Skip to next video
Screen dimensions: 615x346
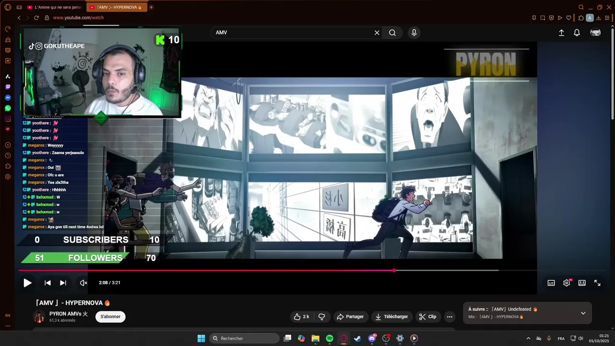63,283
